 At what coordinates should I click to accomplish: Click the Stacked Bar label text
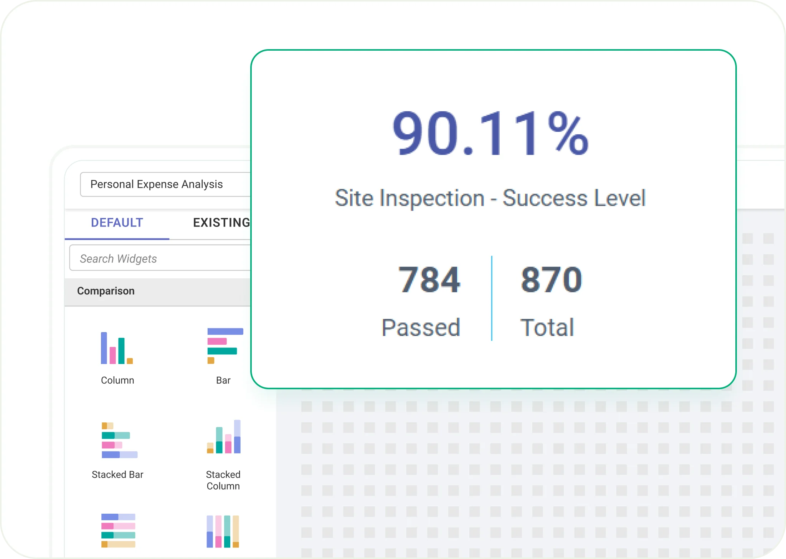(x=117, y=475)
